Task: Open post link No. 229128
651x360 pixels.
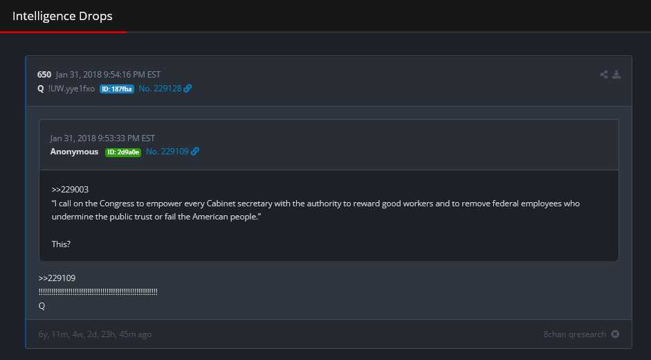Action: 160,89
